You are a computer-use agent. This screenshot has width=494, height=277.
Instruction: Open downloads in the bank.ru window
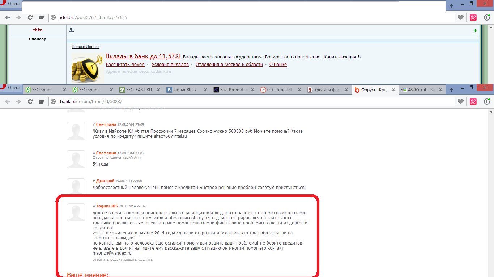tap(486, 102)
